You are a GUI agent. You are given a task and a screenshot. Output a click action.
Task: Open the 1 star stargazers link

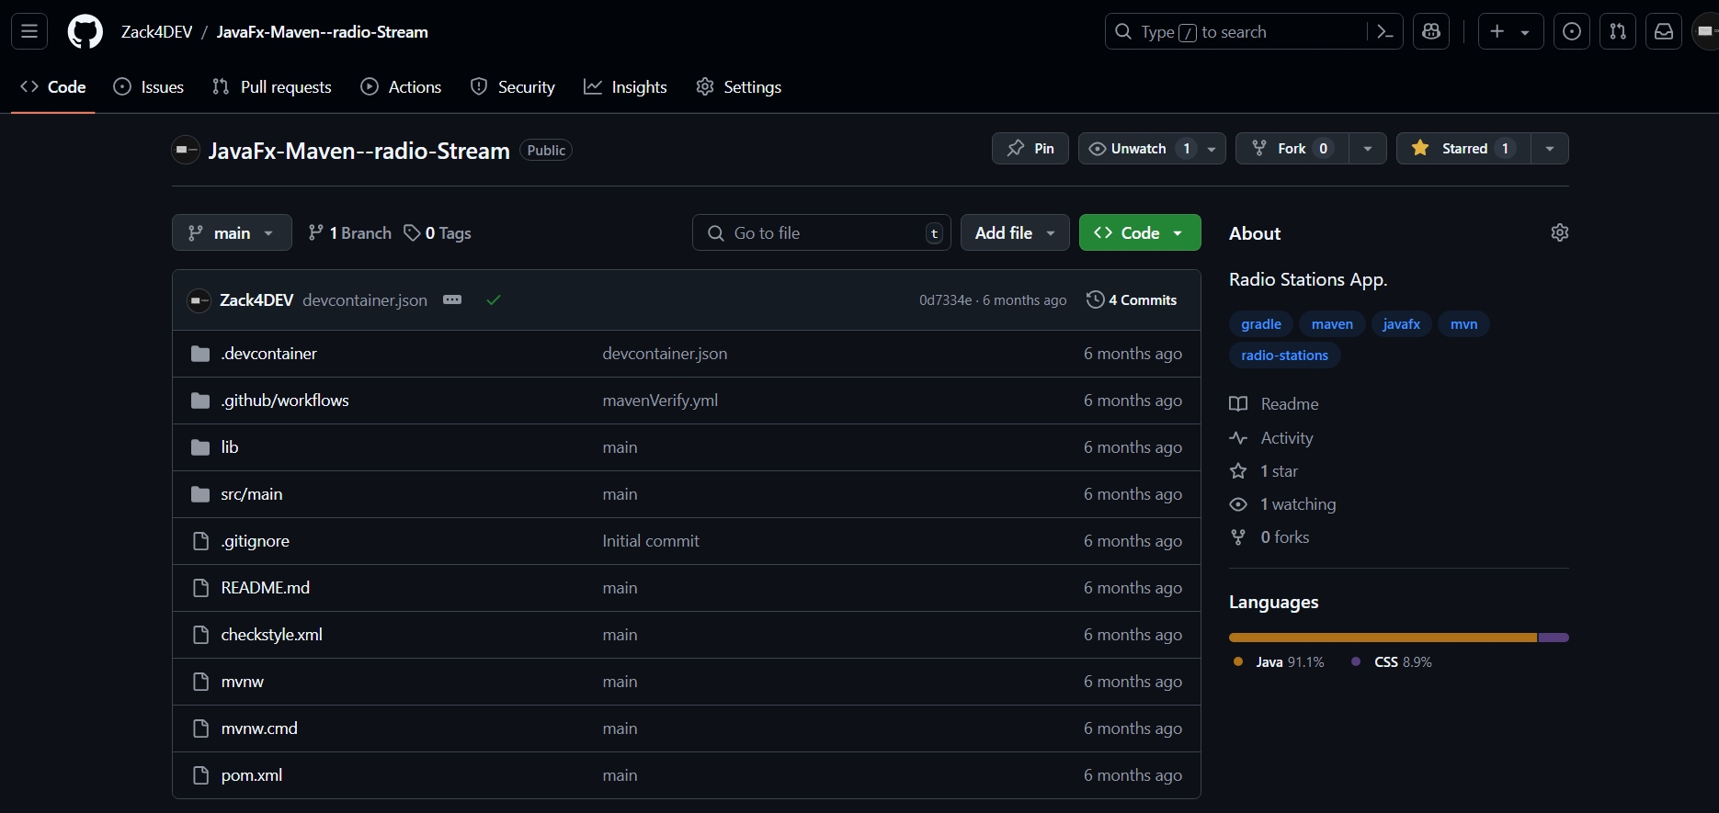click(1265, 470)
